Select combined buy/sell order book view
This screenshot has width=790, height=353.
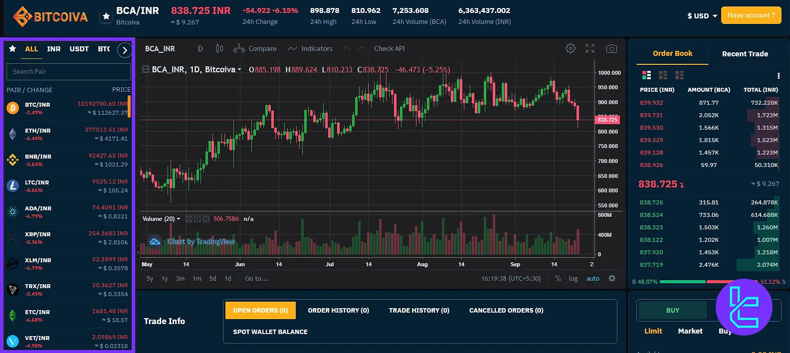646,75
